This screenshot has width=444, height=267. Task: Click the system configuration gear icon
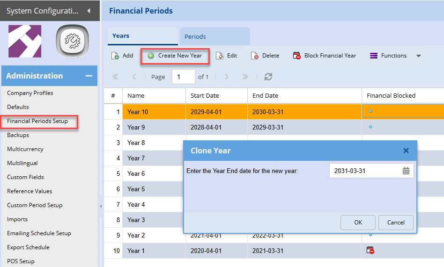pyautogui.click(x=73, y=42)
